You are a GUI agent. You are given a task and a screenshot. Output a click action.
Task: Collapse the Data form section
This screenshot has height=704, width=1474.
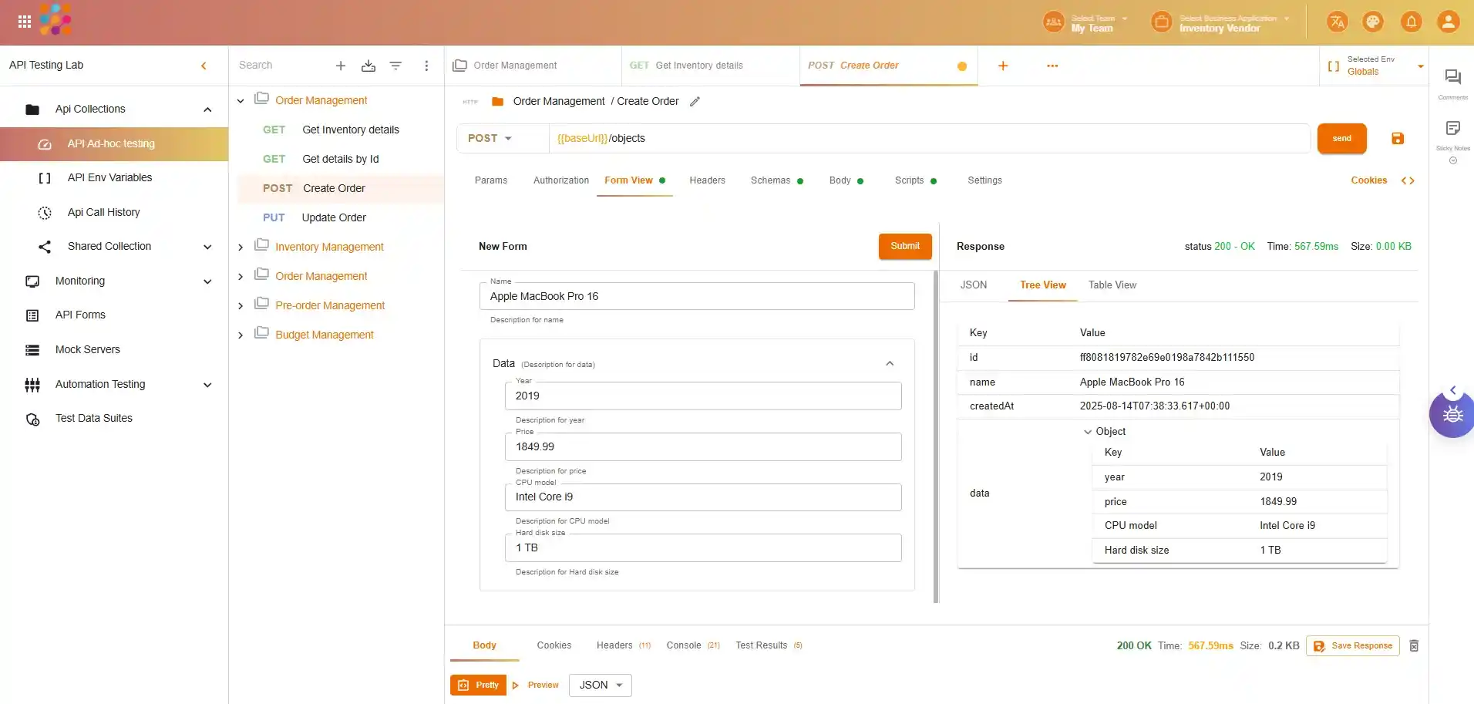click(890, 364)
